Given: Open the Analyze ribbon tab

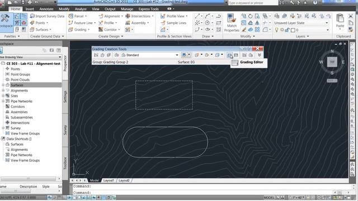Looking at the screenshot, I should tap(81, 9).
